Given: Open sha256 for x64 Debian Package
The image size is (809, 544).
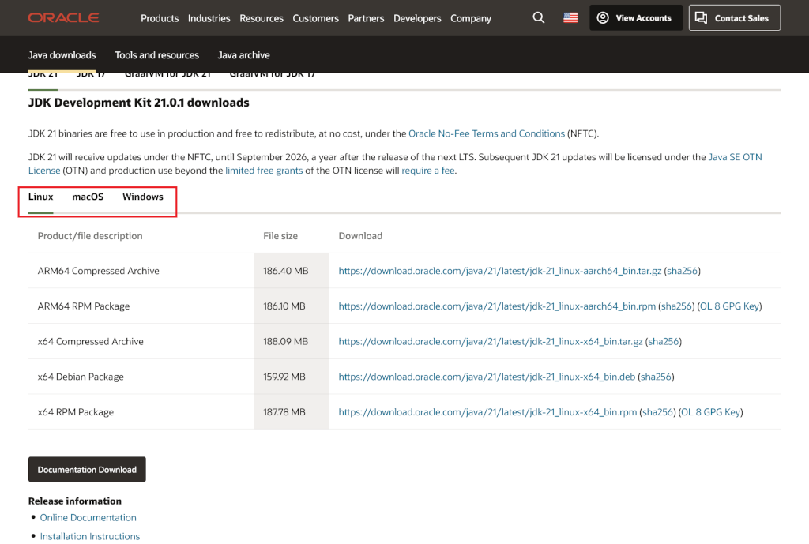Looking at the screenshot, I should tap(656, 377).
